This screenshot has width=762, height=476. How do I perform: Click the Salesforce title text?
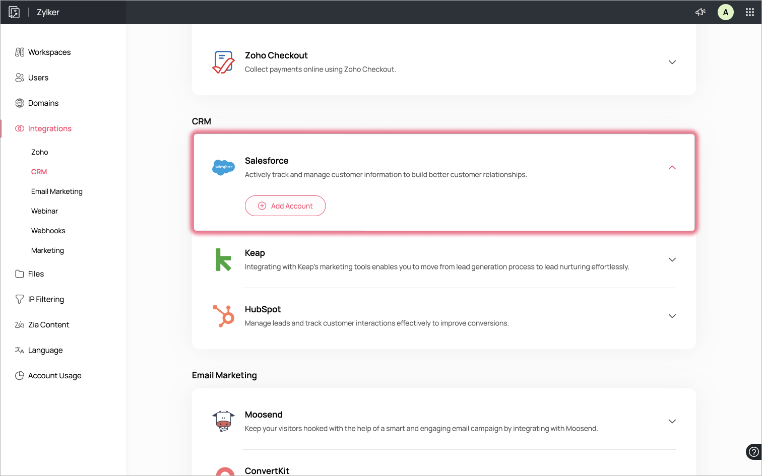(267, 161)
